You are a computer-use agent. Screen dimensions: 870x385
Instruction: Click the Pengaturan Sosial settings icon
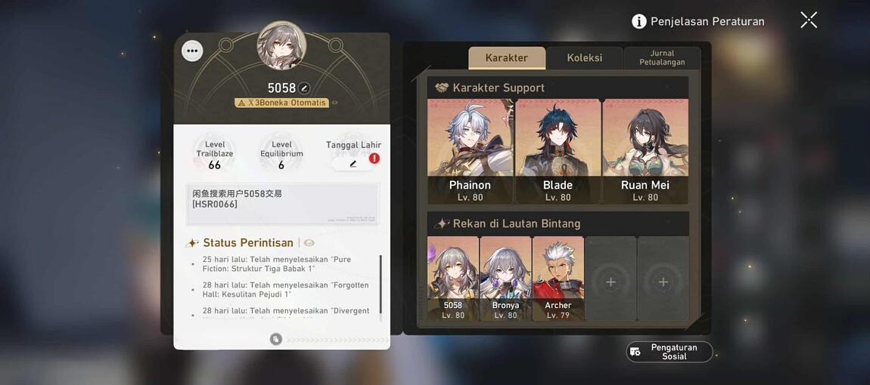point(635,352)
